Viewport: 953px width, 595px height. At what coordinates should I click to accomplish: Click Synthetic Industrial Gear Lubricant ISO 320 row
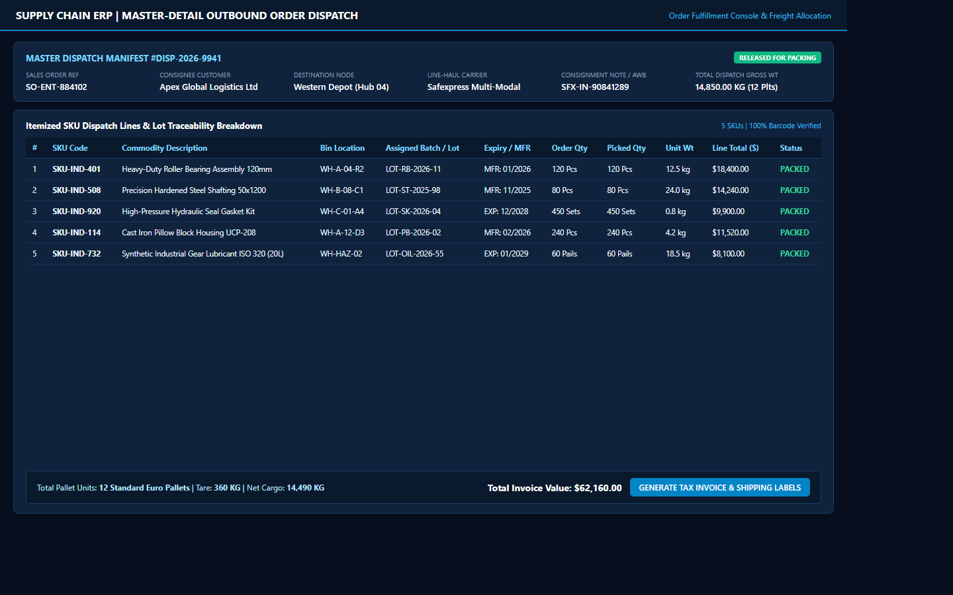coord(424,254)
